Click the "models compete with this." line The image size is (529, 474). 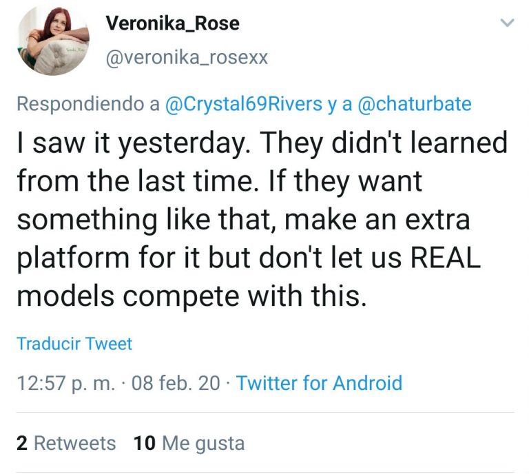189,295
